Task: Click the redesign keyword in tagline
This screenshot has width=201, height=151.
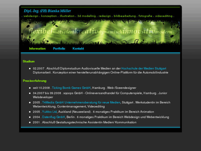Action: click(105, 16)
